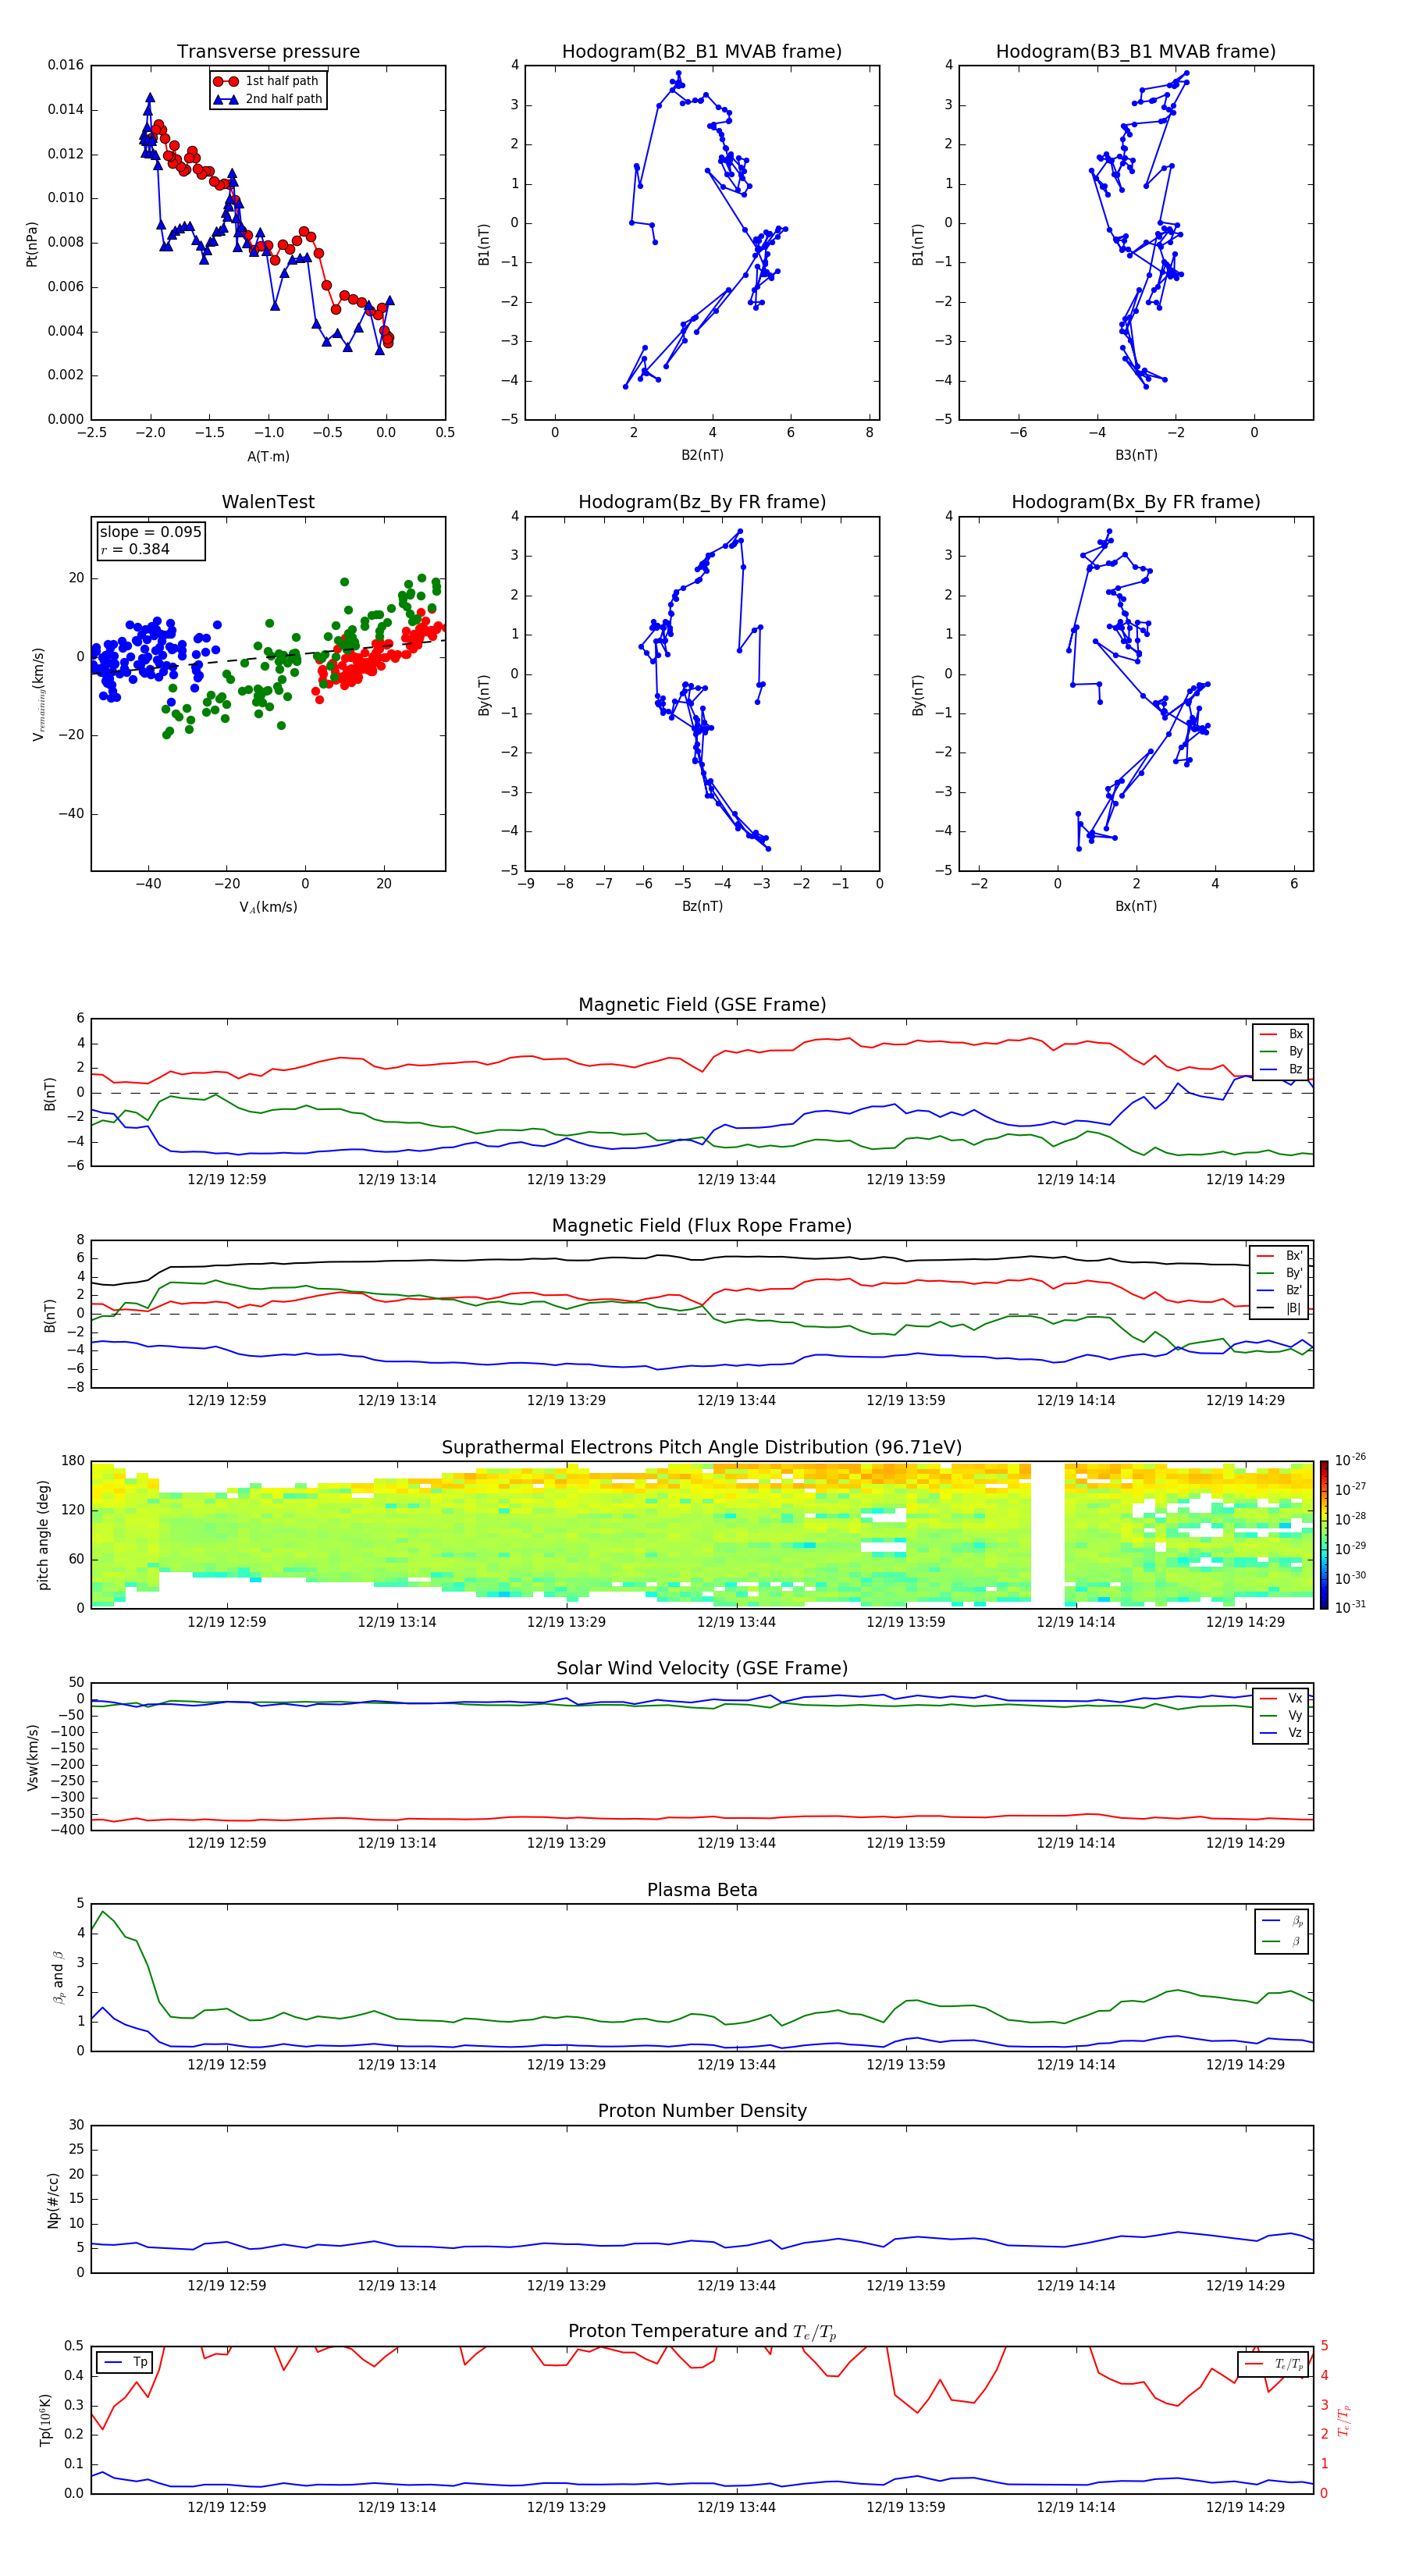The image size is (1405, 2576).
Task: Click the Magnetic Field (GSE Frame) title
Action: [702, 1005]
